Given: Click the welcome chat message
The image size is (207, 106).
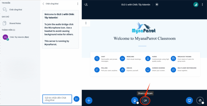Looking at the screenshot, I should click(x=60, y=29).
